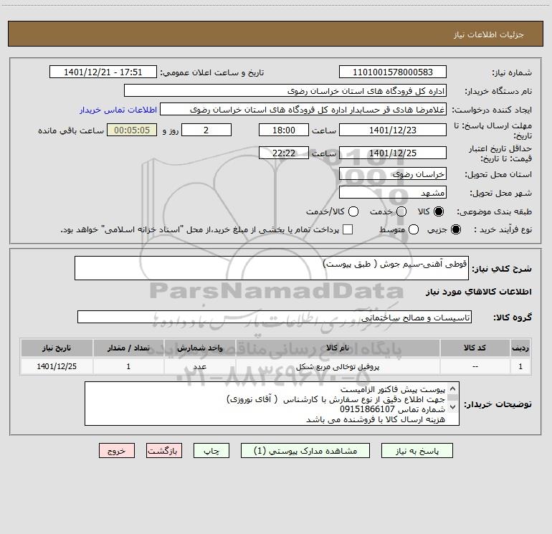The width and height of the screenshot is (552, 534).
Task: Click the گروه کالا label
Action: 513,317
